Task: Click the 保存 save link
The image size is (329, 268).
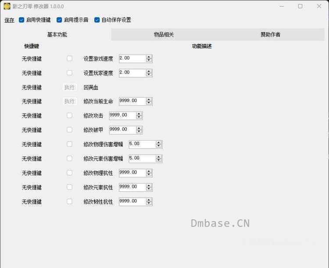Action: pos(9,20)
